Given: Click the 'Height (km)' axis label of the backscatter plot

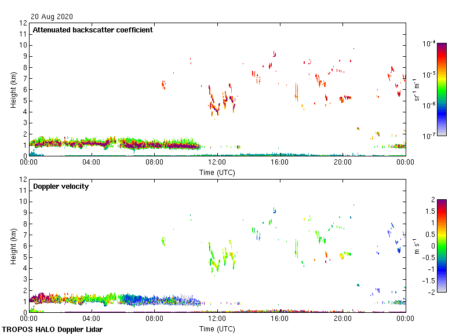Looking at the screenshot, I should pos(13,90).
